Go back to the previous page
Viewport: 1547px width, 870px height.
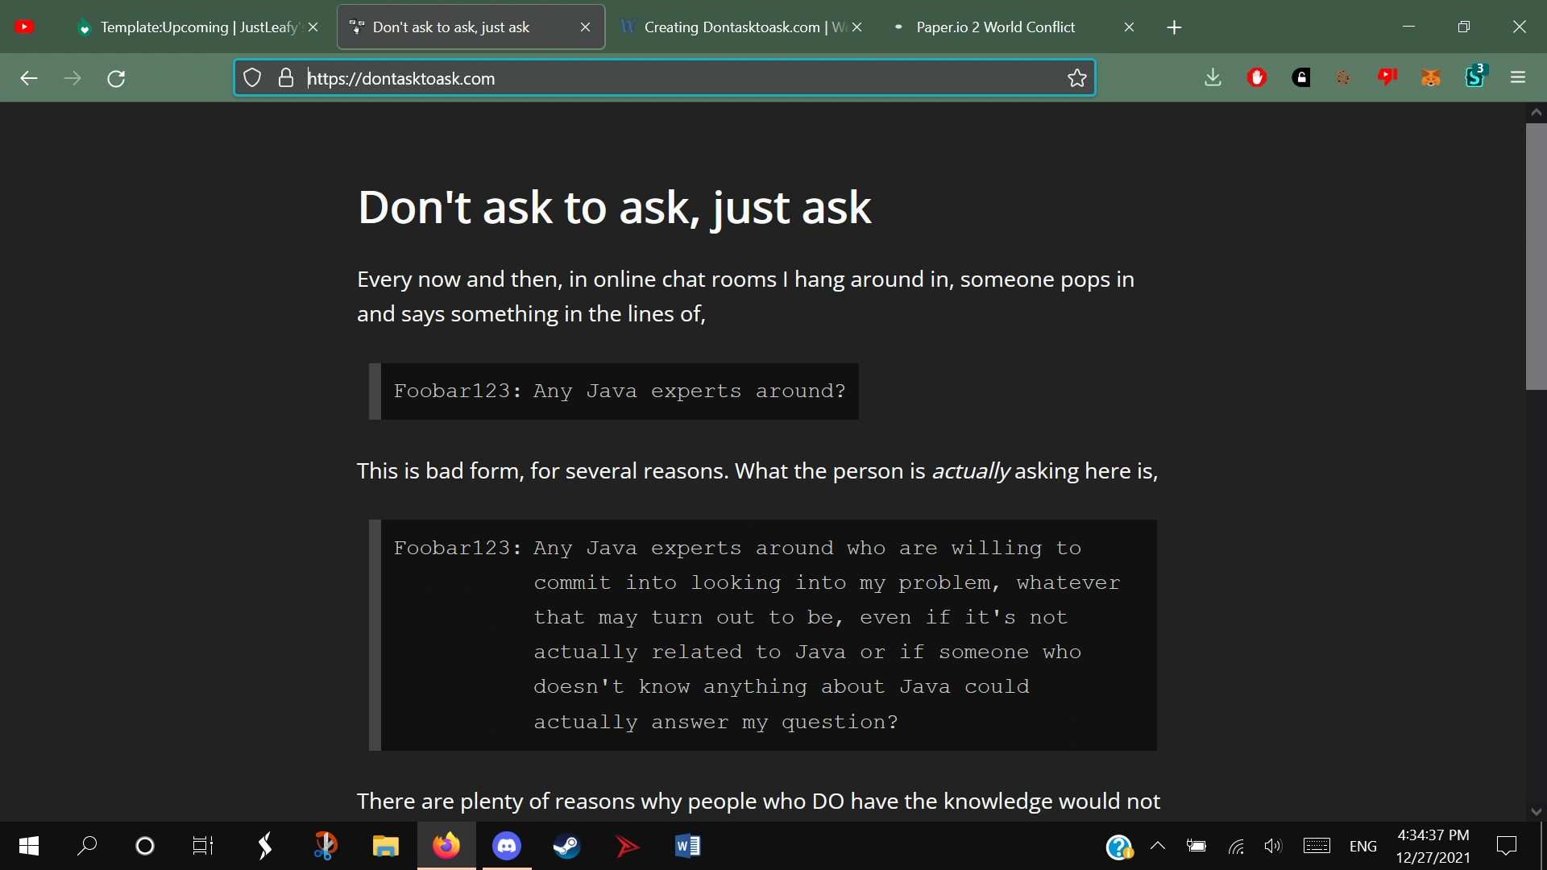coord(29,78)
